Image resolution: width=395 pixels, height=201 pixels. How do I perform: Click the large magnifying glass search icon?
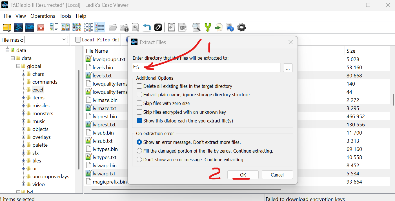196,27
